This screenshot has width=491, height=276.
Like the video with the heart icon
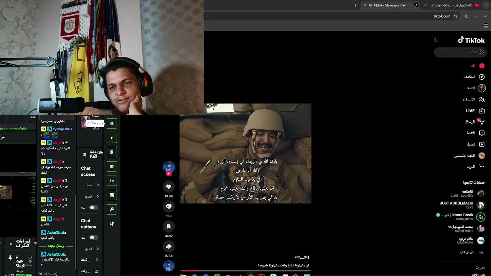(x=168, y=186)
